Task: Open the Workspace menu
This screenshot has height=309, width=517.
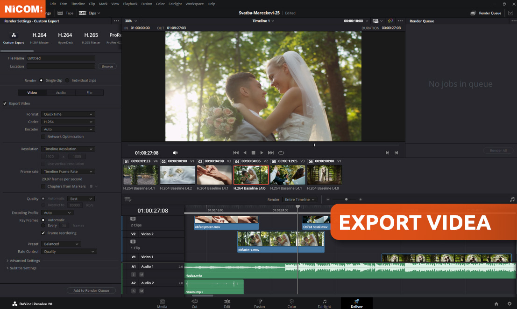Action: [194, 4]
